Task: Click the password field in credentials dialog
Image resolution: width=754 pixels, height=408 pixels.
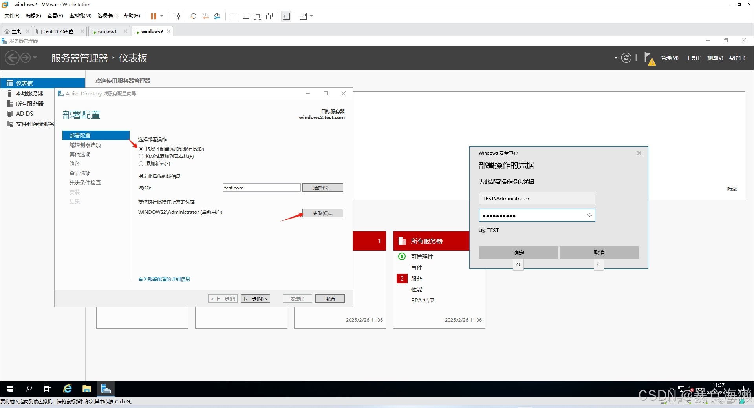Action: [x=537, y=215]
